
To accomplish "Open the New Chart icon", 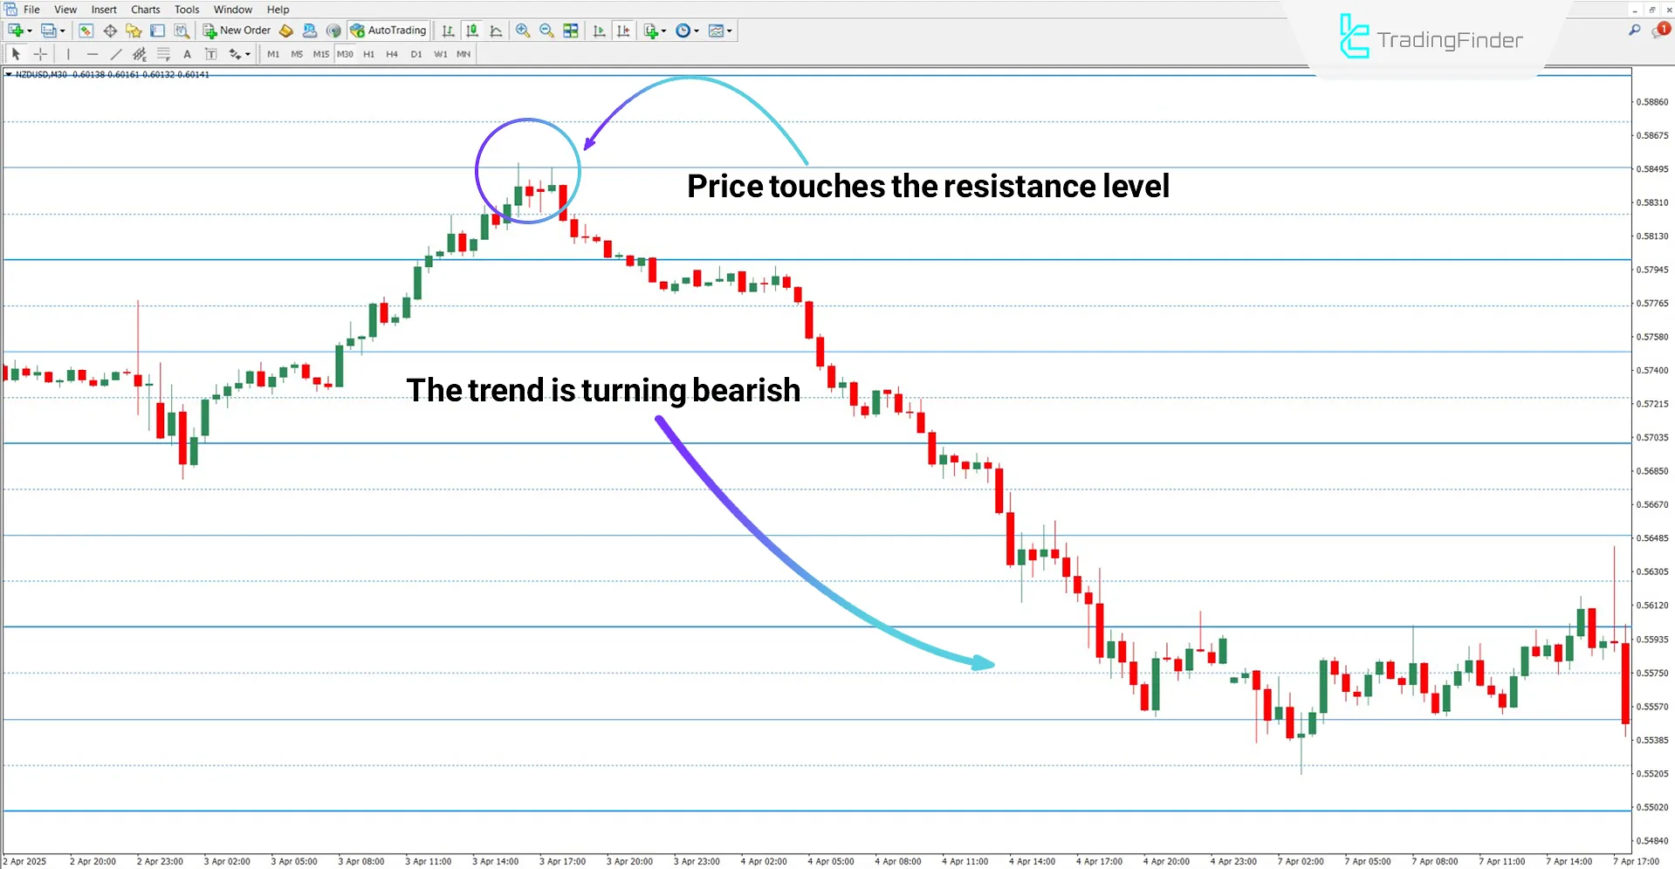I will pyautogui.click(x=15, y=31).
